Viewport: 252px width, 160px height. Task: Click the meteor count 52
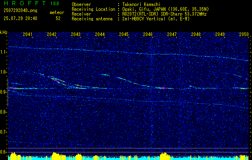click(x=58, y=18)
